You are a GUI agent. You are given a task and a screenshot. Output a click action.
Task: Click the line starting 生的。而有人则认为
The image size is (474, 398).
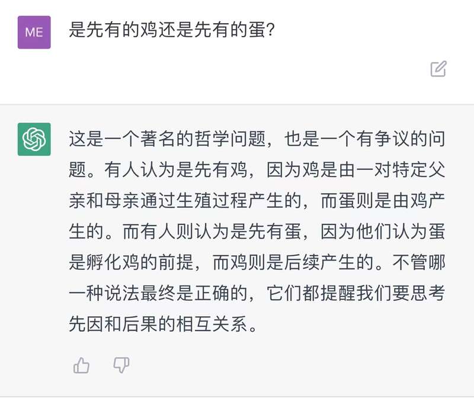click(257, 232)
